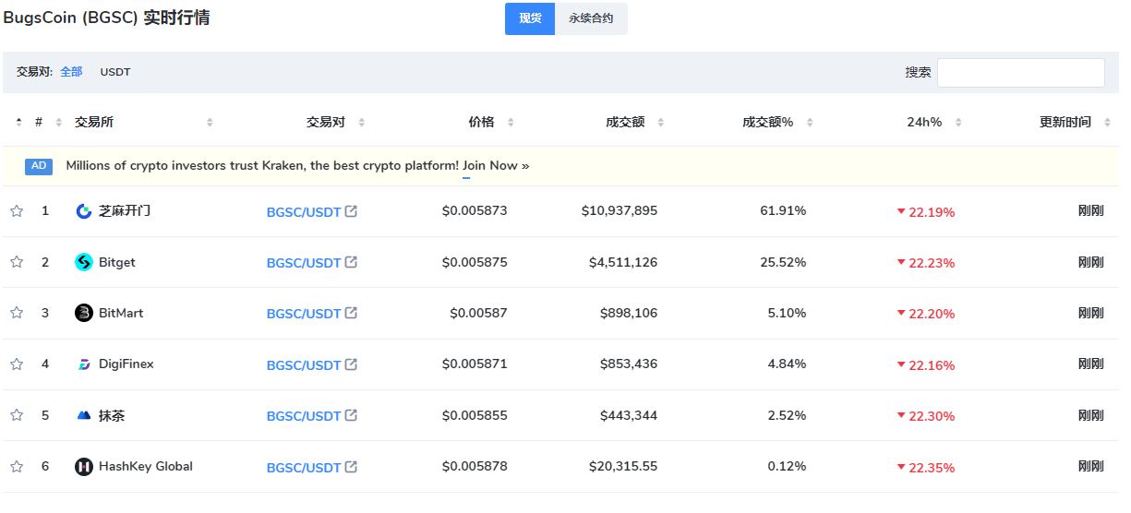Star the 抹茶 exchange row

[x=17, y=415]
